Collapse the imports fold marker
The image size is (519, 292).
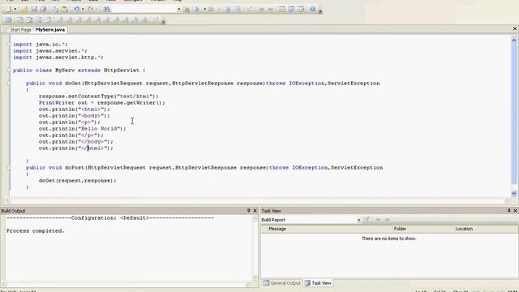[x=9, y=44]
